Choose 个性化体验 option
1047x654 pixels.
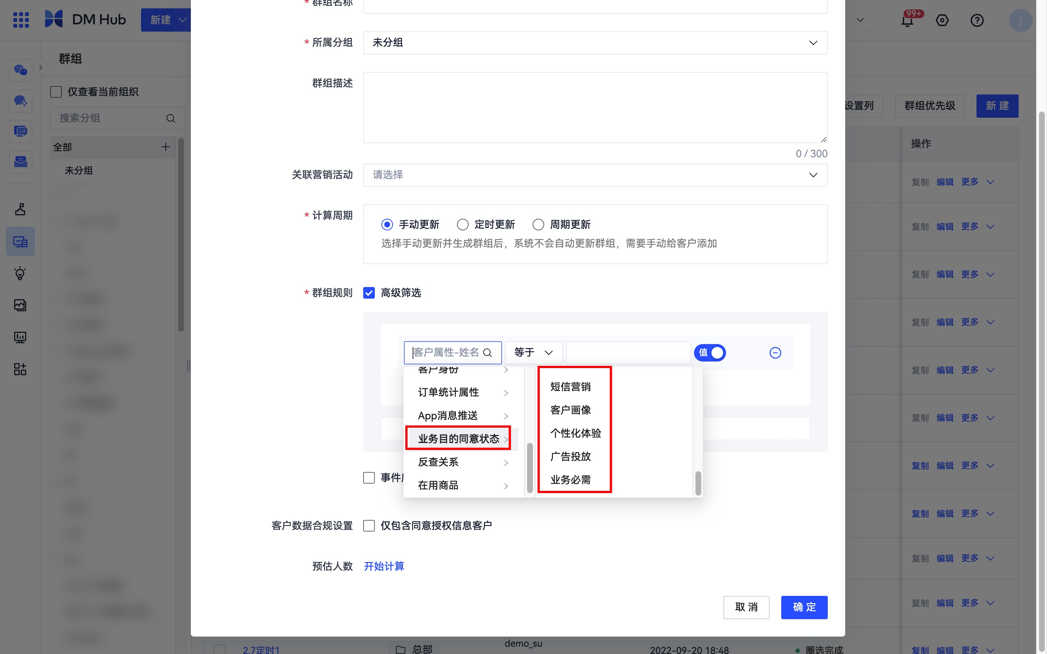[x=576, y=433]
